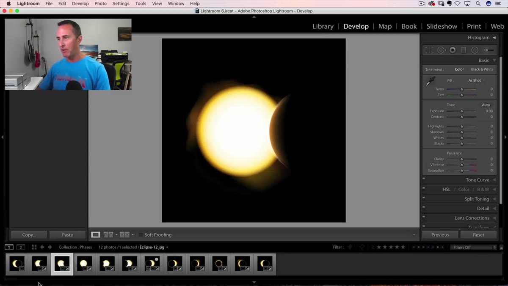Hide the top module picker arrow

(x=254, y=17)
